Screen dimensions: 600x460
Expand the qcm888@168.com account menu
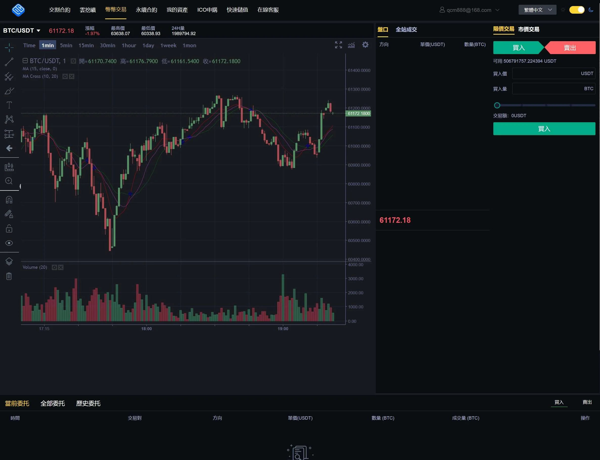pyautogui.click(x=469, y=10)
